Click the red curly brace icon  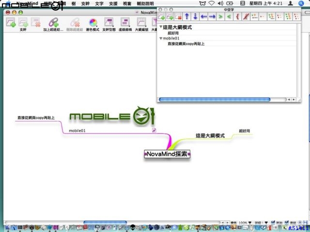pyautogui.click(x=237, y=16)
